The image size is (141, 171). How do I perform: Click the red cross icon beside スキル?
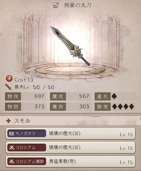8,121
